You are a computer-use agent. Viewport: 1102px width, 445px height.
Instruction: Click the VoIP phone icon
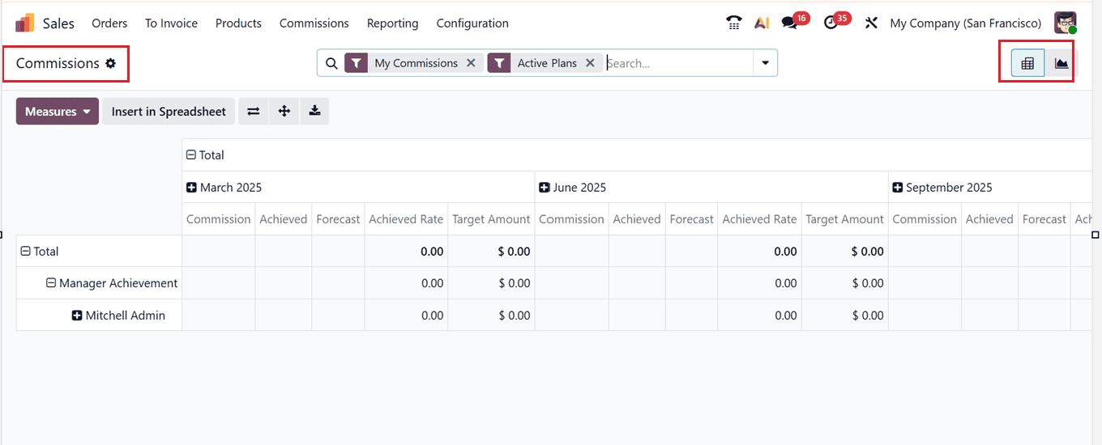tap(734, 23)
